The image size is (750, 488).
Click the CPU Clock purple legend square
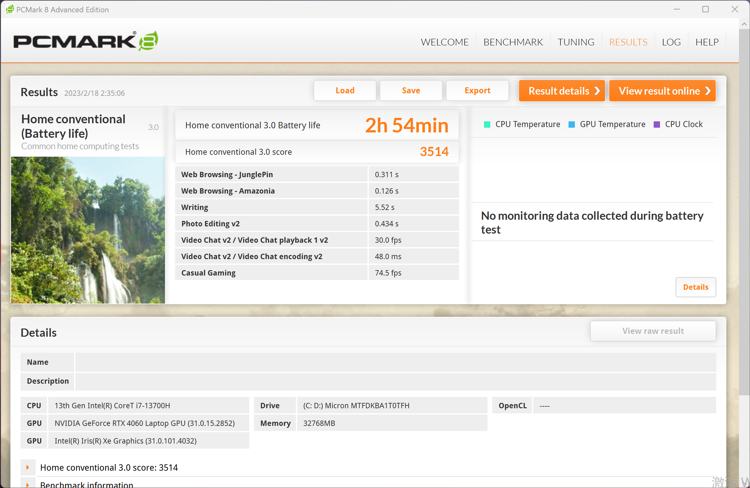point(657,125)
